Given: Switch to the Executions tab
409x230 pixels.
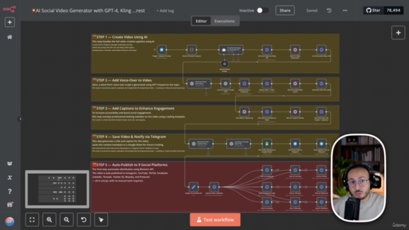Looking at the screenshot, I should point(224,21).
